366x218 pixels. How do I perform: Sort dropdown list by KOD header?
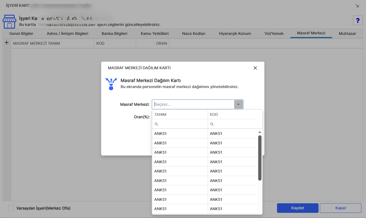(x=233, y=114)
